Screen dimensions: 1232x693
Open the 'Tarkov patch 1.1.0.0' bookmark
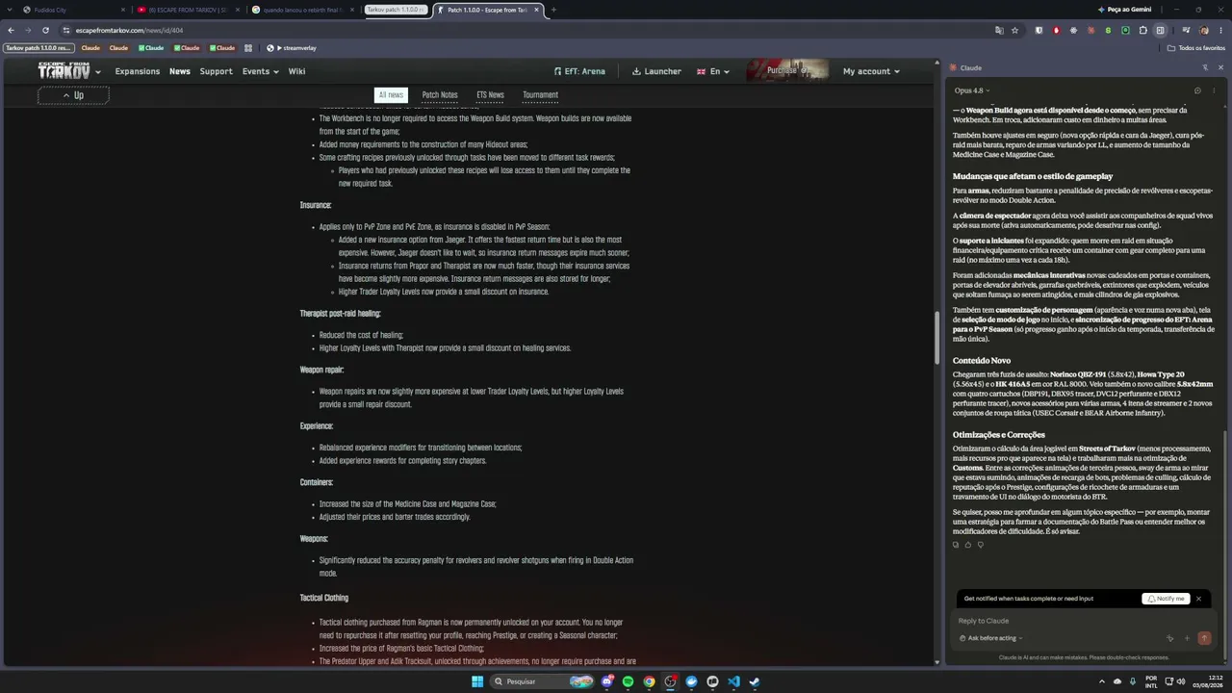coord(38,47)
